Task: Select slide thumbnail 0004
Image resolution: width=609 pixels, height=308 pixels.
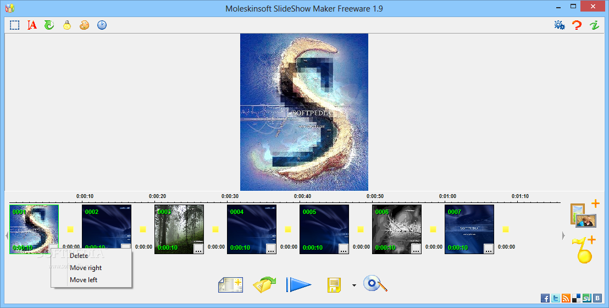Action: click(252, 229)
